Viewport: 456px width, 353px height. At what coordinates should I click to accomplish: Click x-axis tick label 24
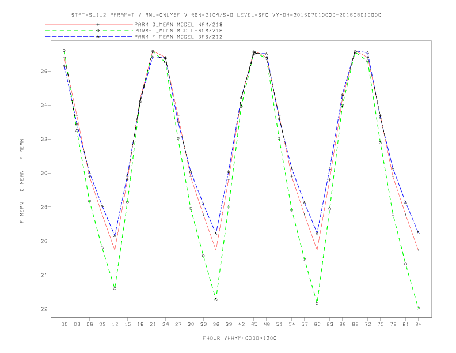point(165,324)
